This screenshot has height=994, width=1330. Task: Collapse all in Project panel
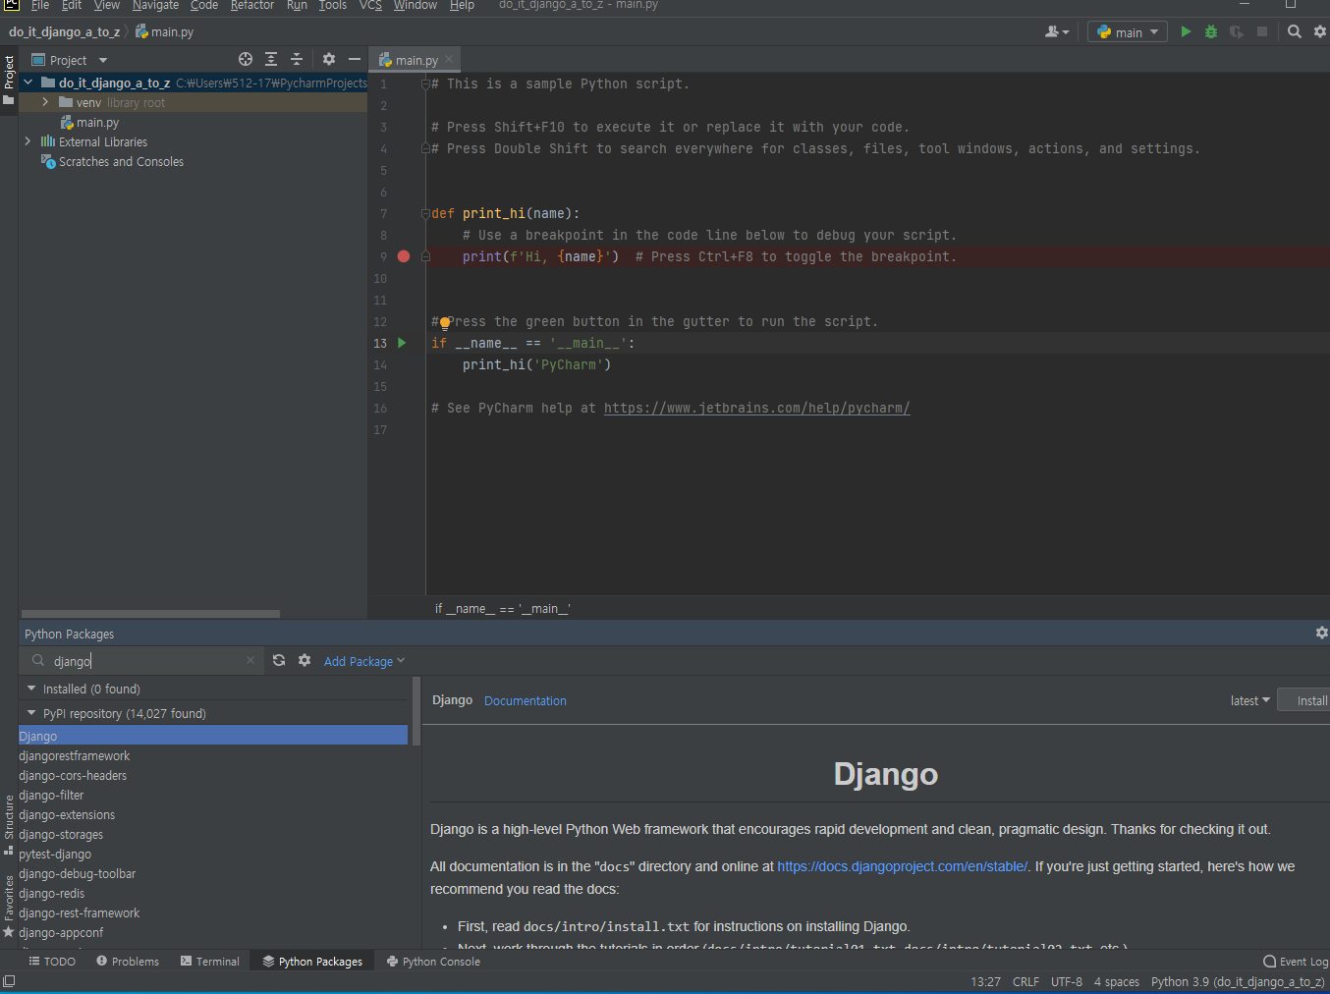point(297,60)
